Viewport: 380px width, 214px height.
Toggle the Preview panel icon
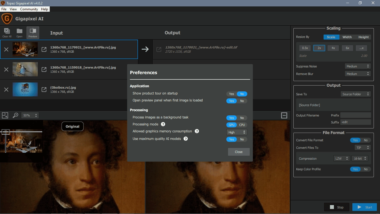[33, 33]
